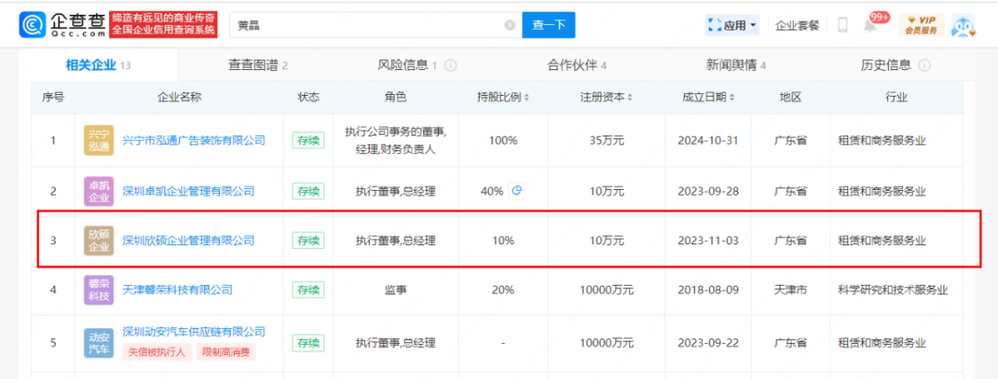Switch to 相关企业 tab
Viewport: 998px width, 379px height.
(98, 65)
